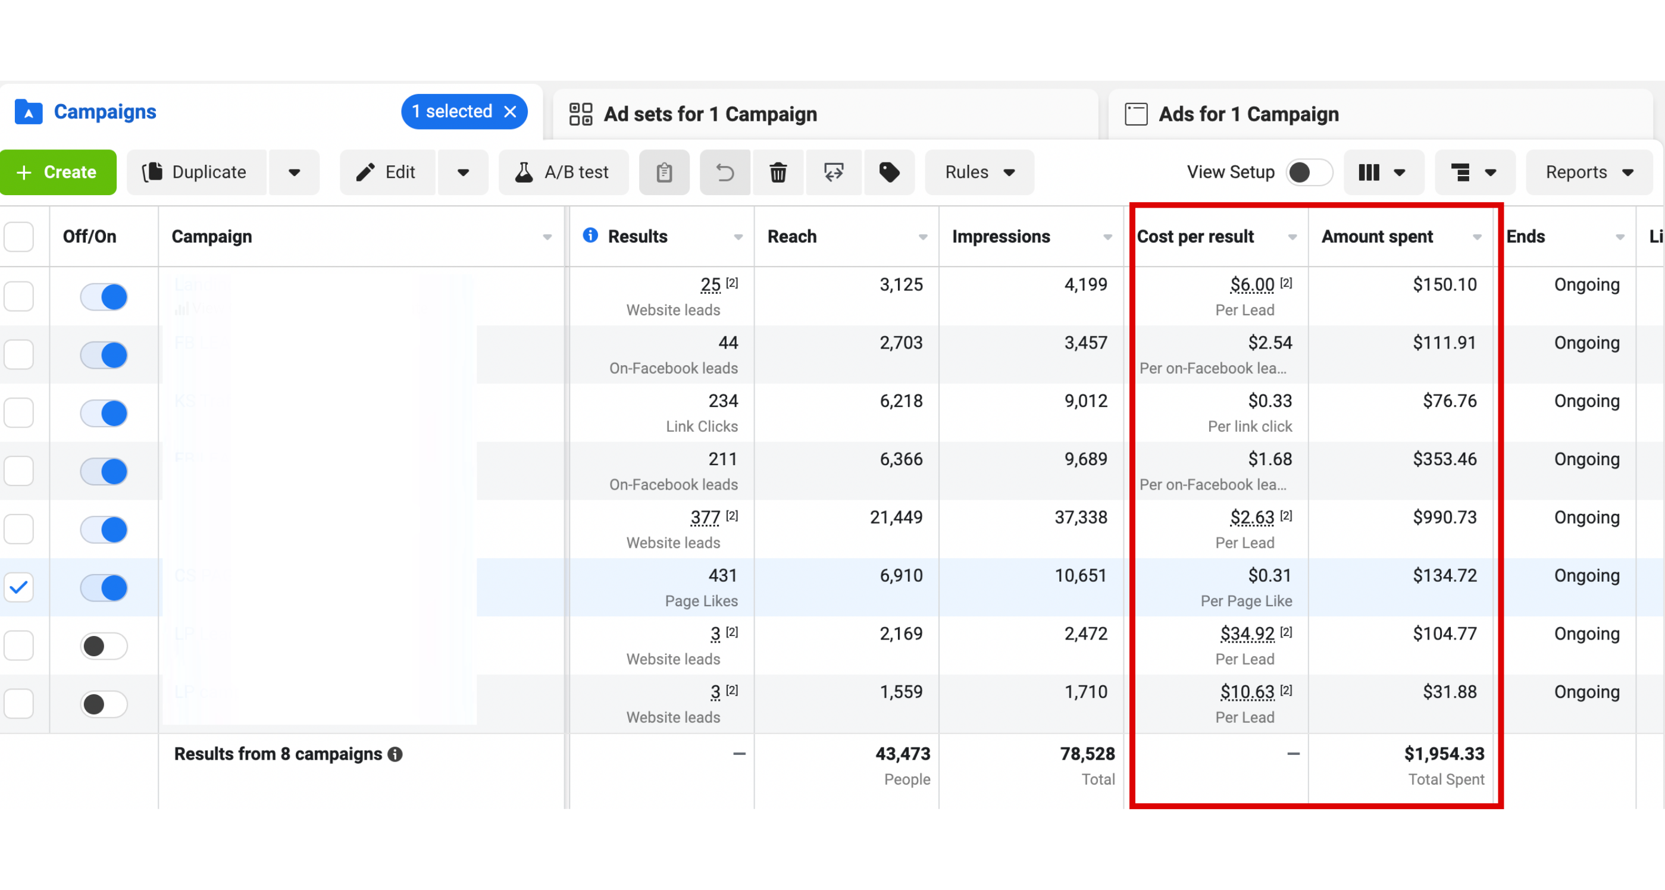Open the Reports dropdown menu
Image resolution: width=1665 pixels, height=890 pixels.
coord(1589,173)
